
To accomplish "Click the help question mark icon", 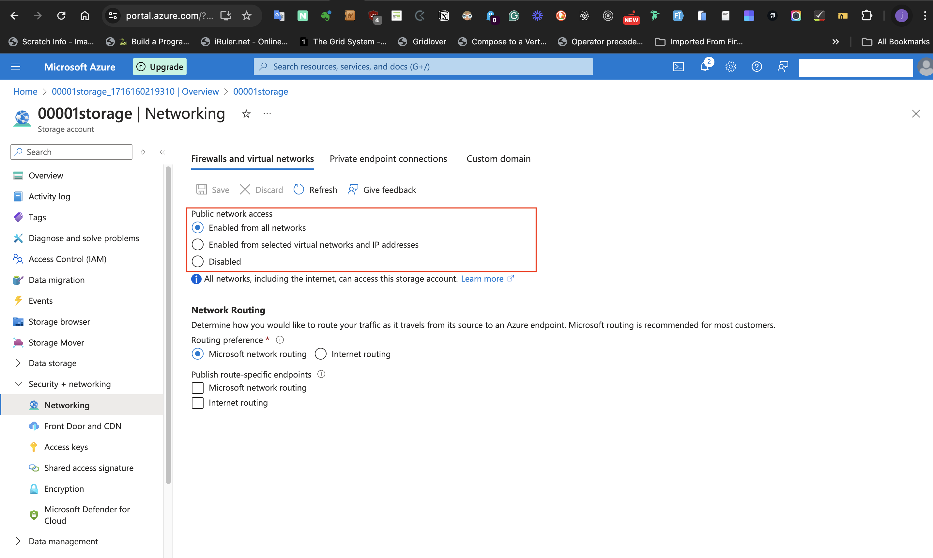I will (756, 67).
